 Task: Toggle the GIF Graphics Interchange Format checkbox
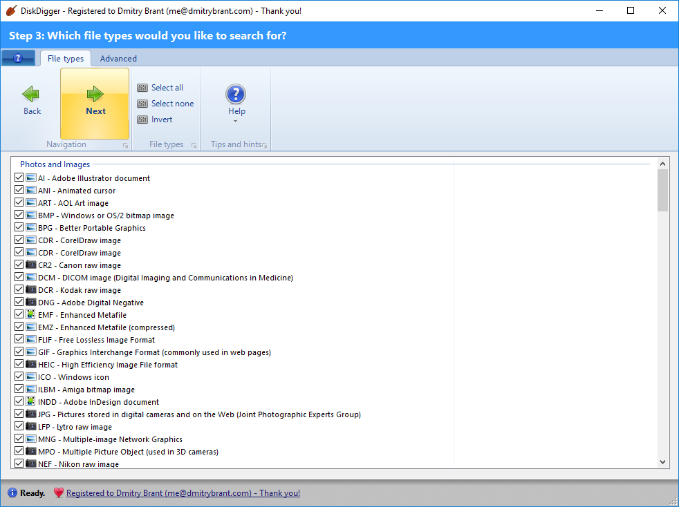pyautogui.click(x=19, y=352)
